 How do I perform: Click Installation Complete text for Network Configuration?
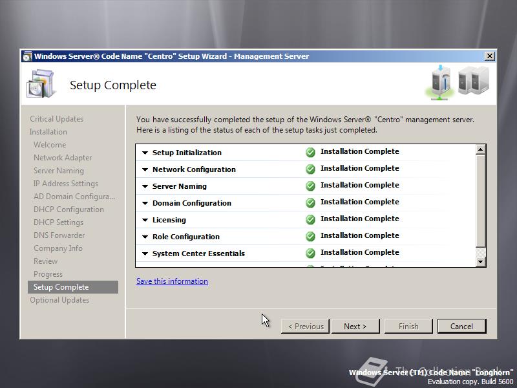[360, 168]
